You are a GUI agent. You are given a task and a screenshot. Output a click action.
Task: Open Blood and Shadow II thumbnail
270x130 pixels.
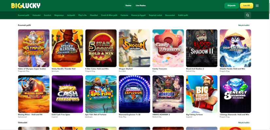[x=202, y=48]
